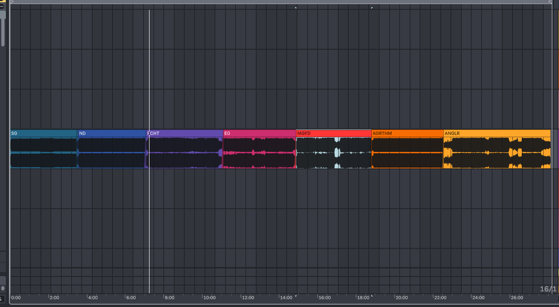Click the loop start marker above MGFD
The width and height of the screenshot is (559, 307).
pos(296,7)
